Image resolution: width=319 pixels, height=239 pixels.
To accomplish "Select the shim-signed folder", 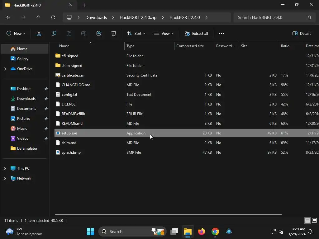I will tap(187, 66).
